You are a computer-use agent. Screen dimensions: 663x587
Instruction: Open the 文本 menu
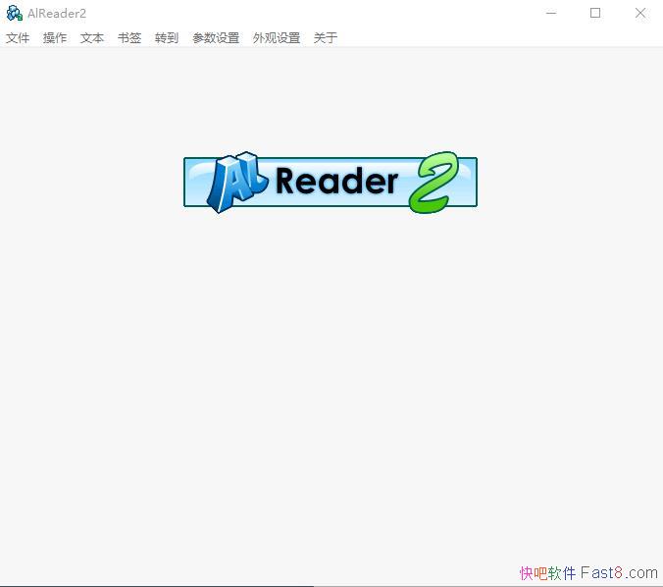coord(92,38)
